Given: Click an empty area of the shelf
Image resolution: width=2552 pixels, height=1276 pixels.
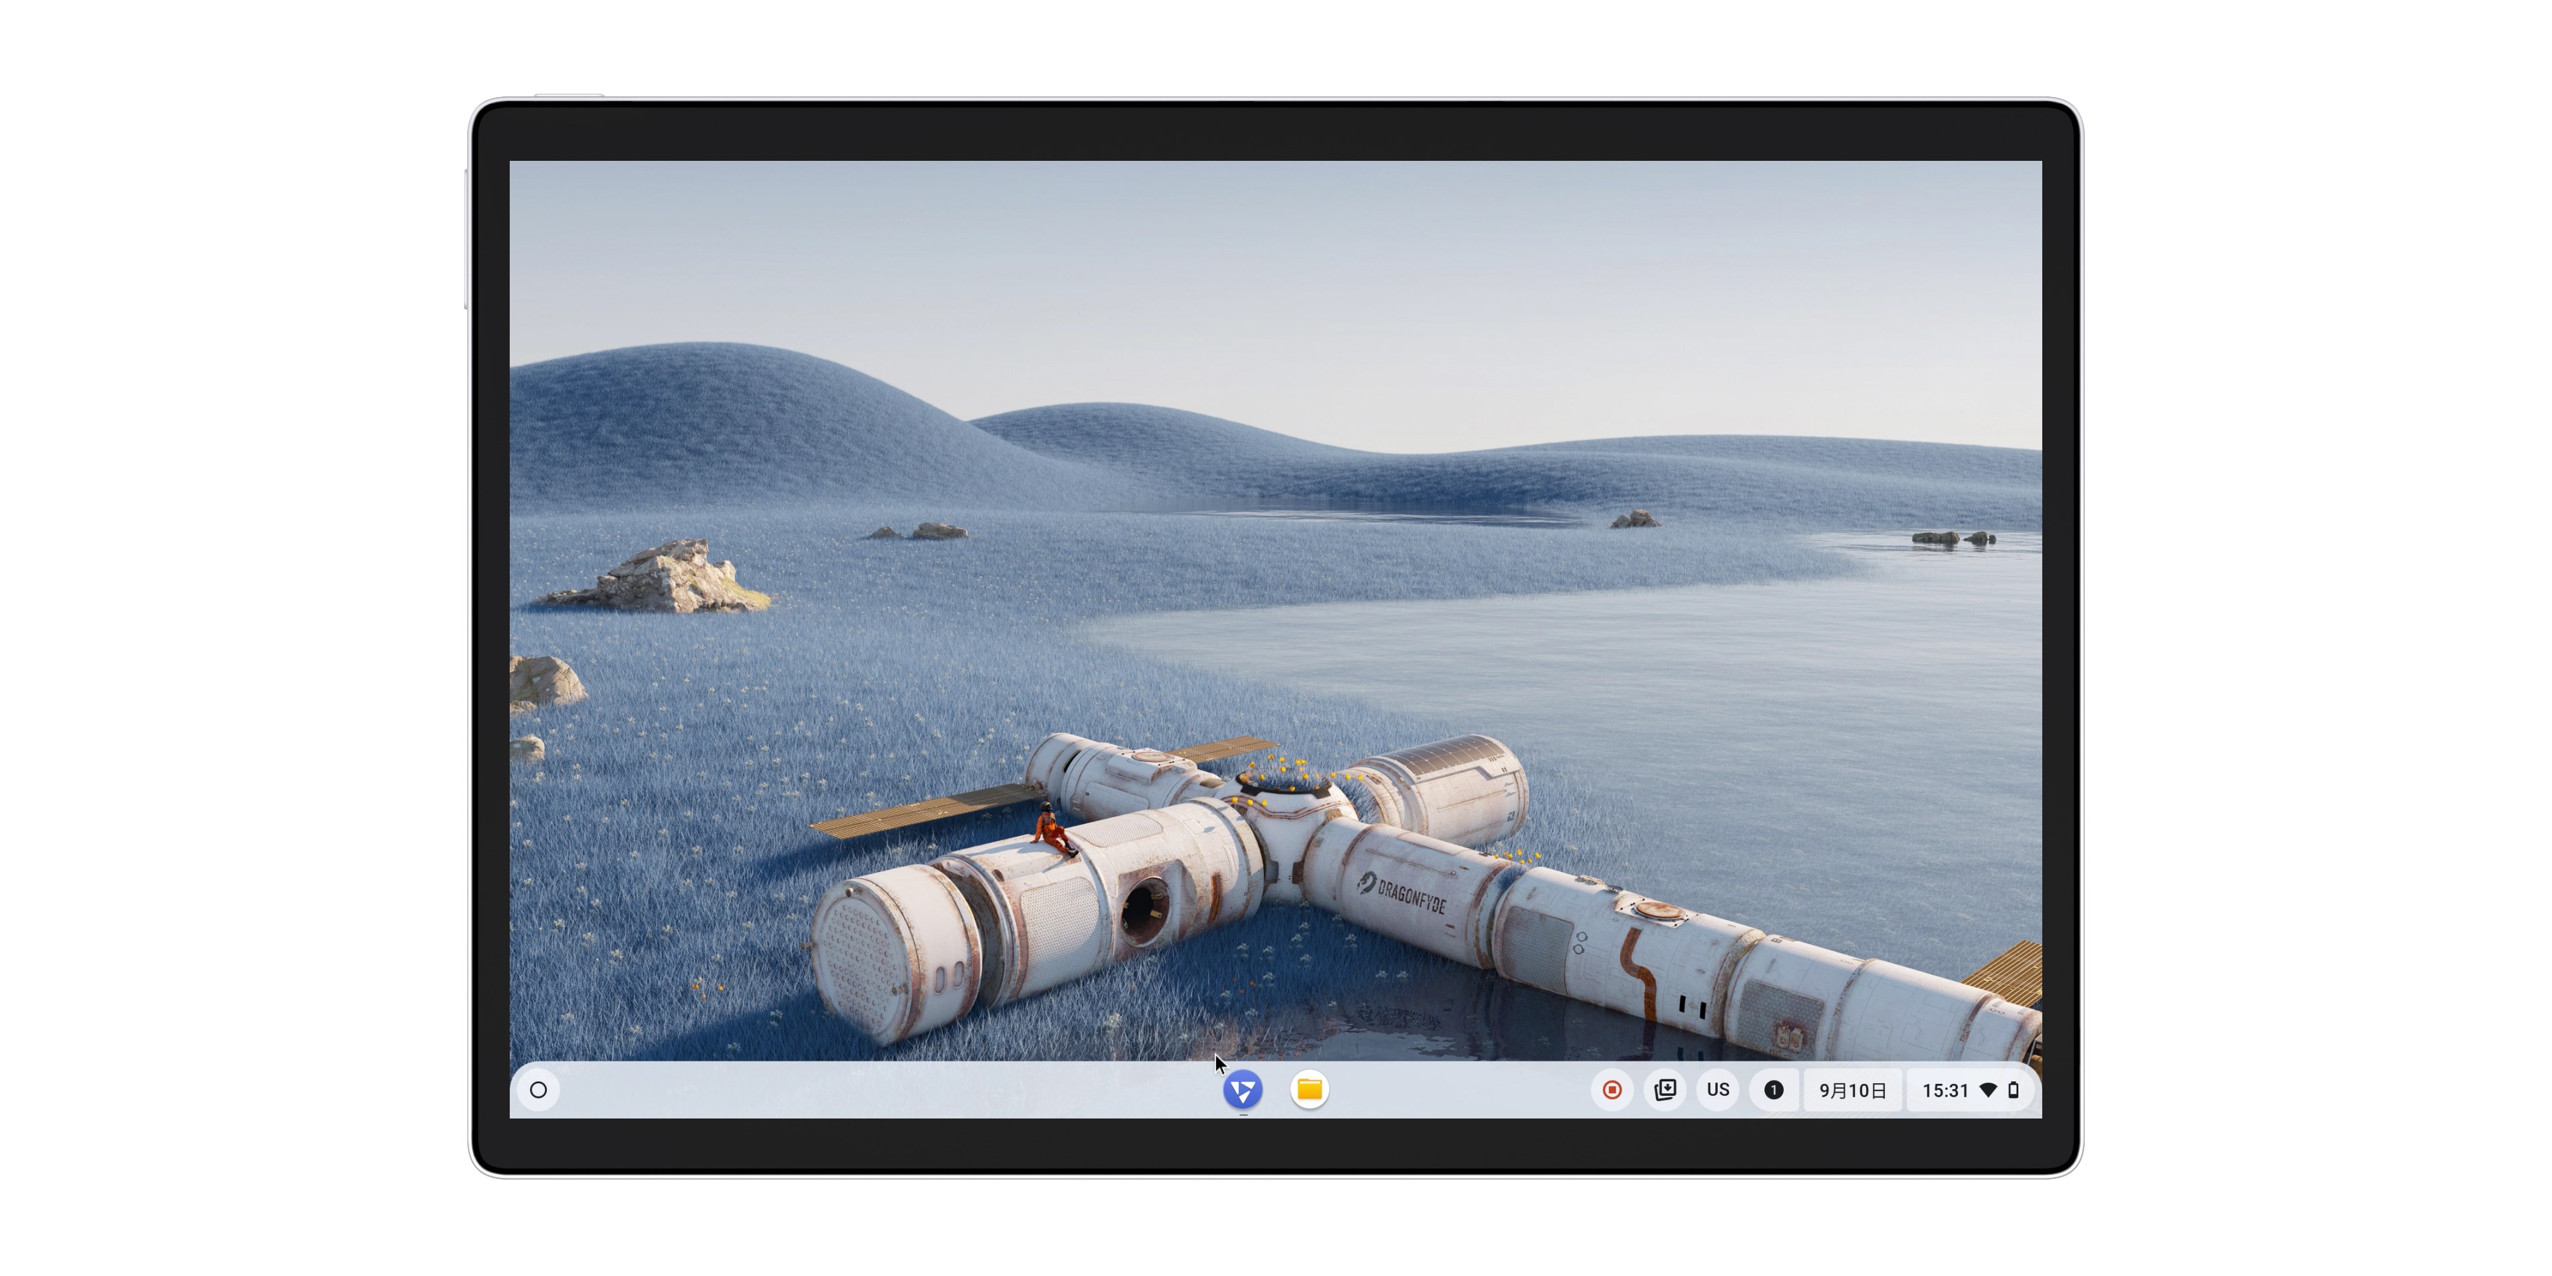Looking at the screenshot, I should (x=892, y=1090).
